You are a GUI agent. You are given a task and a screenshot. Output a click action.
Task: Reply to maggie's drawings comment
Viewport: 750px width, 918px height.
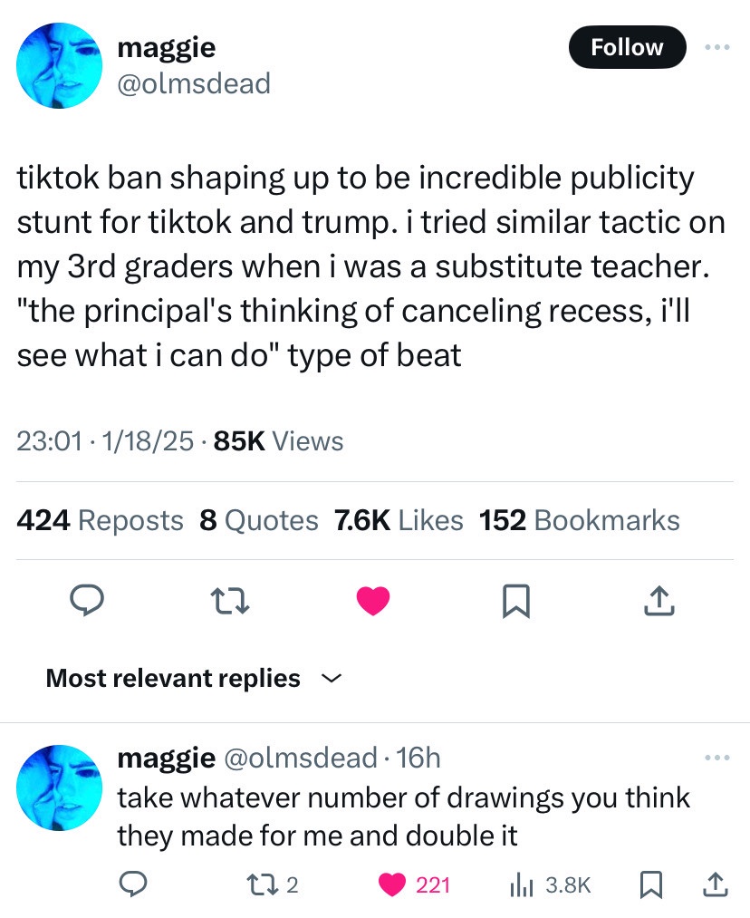tap(133, 884)
